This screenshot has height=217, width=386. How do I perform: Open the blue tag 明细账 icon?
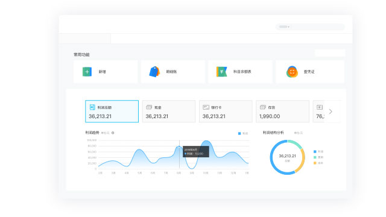[x=154, y=72]
